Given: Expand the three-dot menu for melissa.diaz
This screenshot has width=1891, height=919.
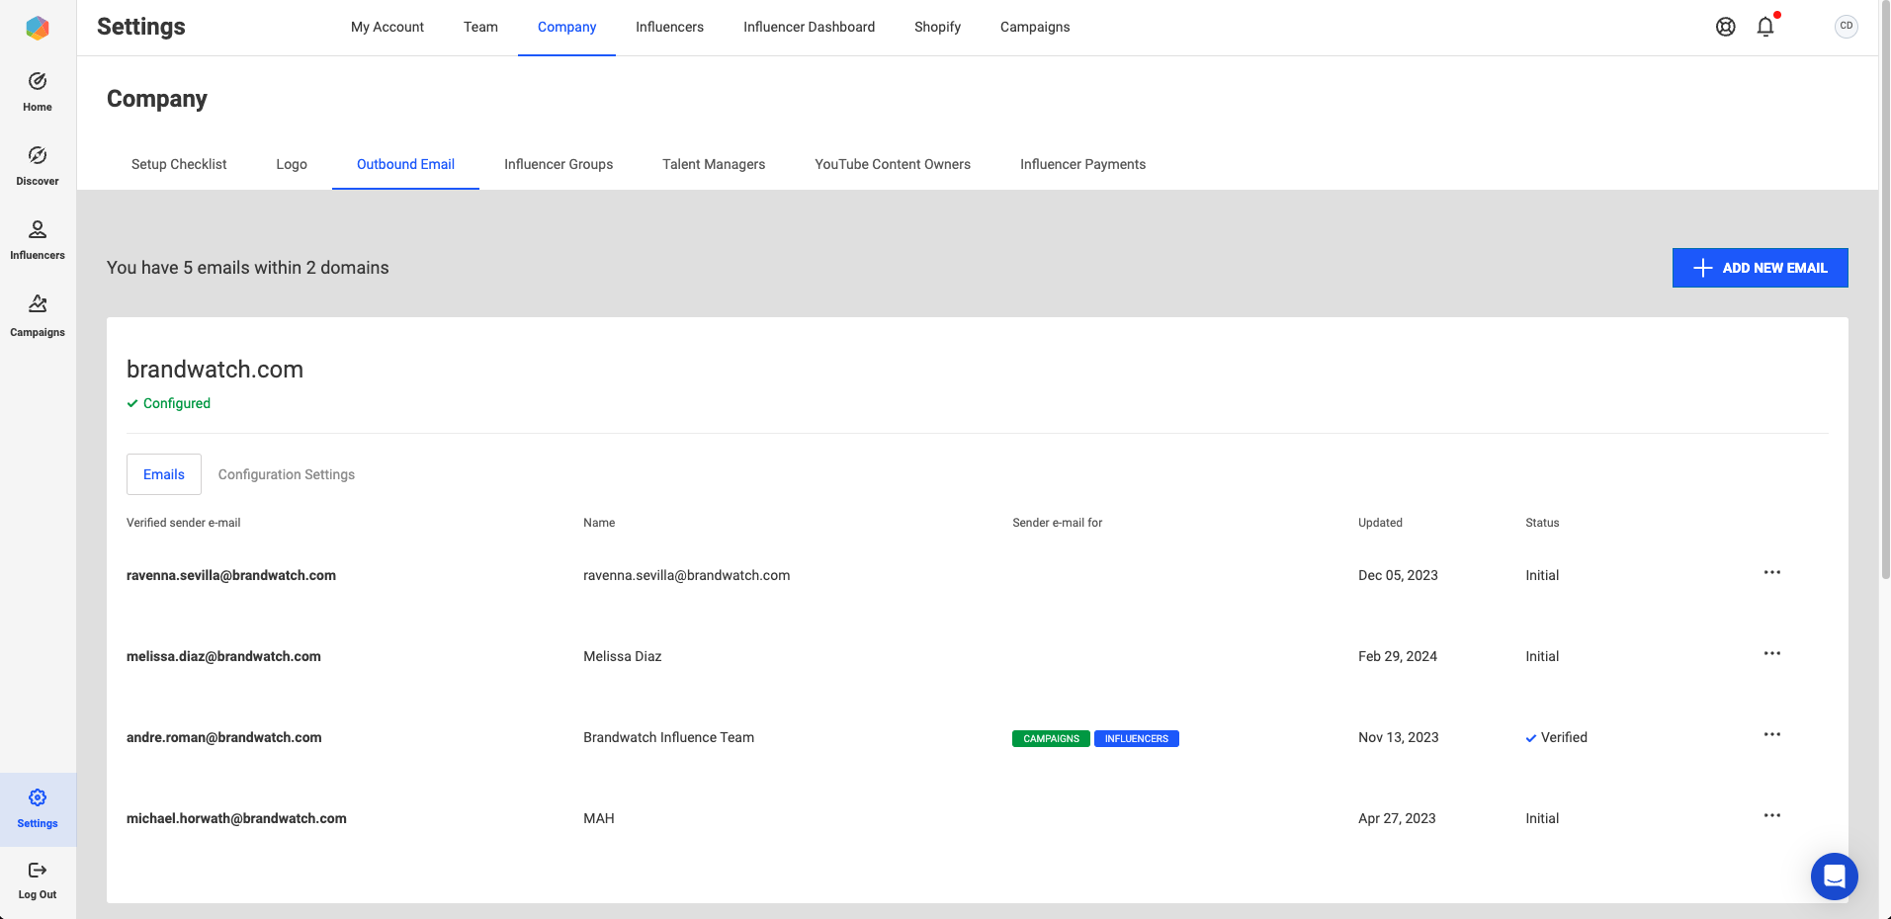Looking at the screenshot, I should (1771, 654).
